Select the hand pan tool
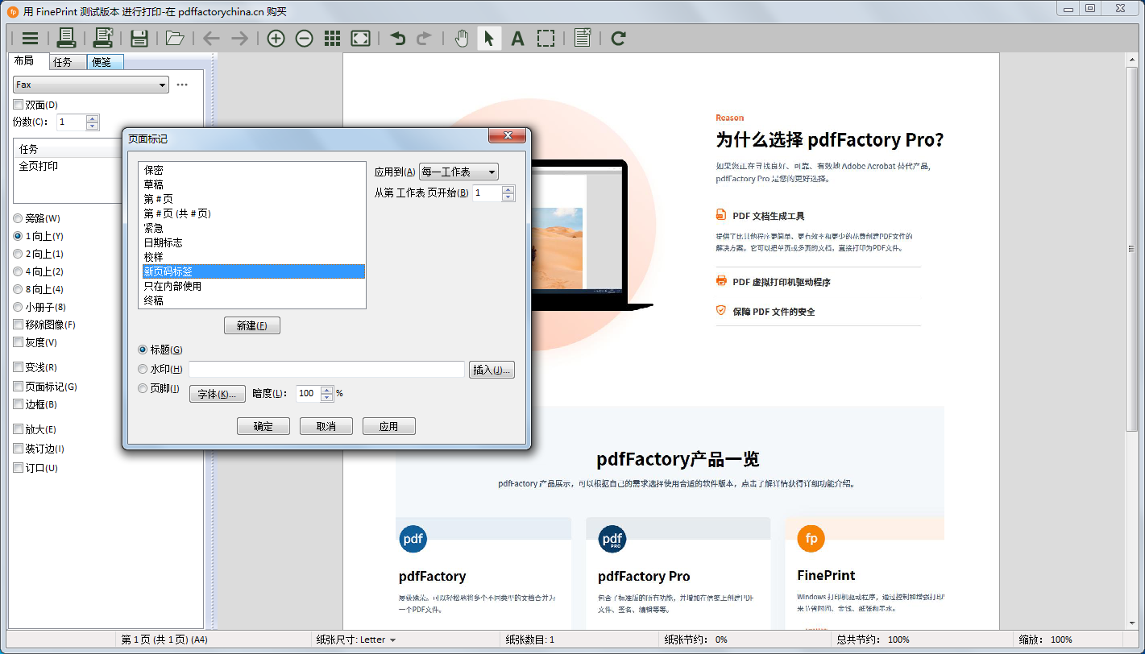Viewport: 1145px width, 654px height. point(461,38)
